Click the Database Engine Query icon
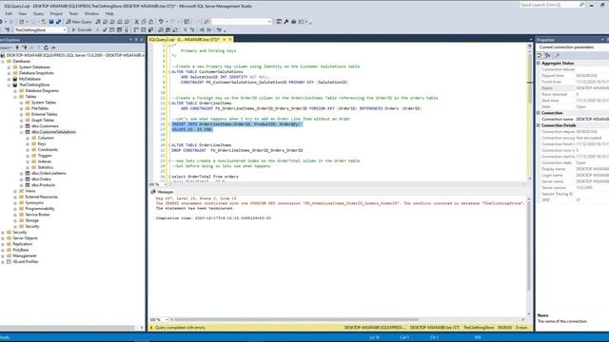 tap(98, 22)
